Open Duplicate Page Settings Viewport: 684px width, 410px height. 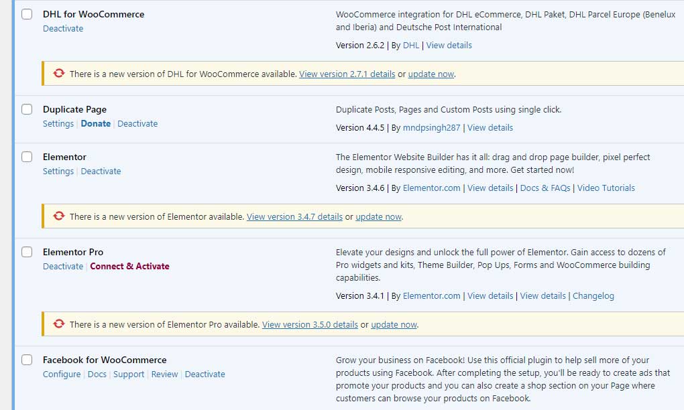pos(58,123)
